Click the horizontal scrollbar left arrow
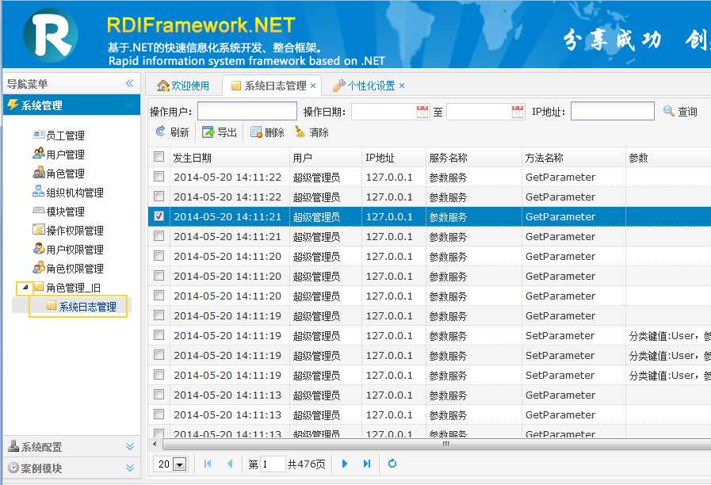Screen dimensions: 711x485 (155, 445)
